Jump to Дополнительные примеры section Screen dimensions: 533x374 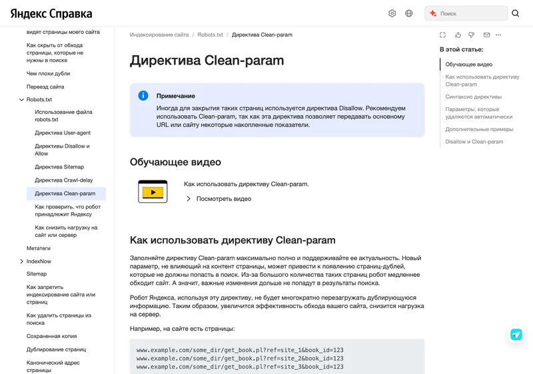479,129
